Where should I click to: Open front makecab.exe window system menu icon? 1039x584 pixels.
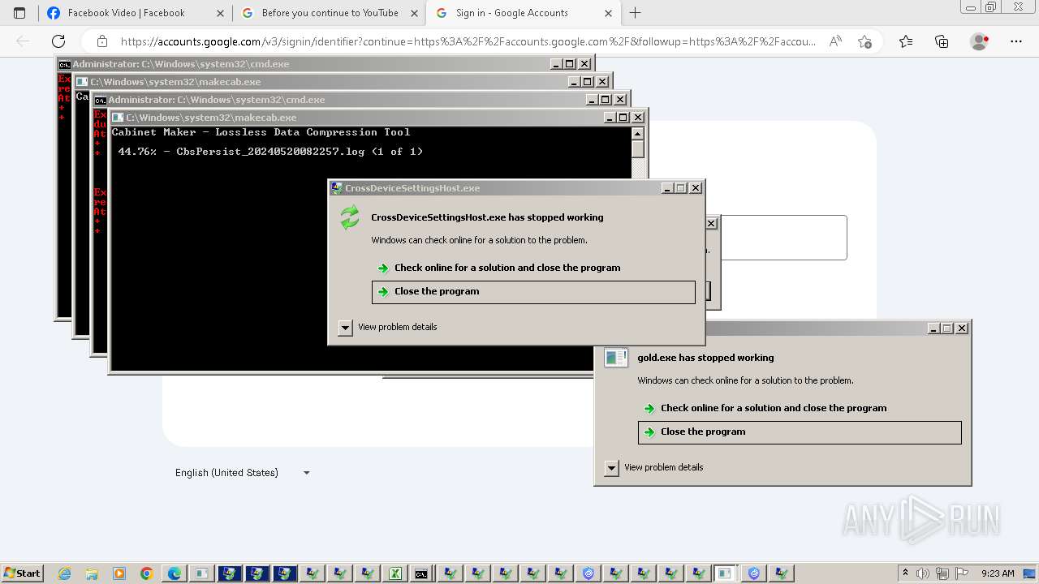(x=118, y=118)
